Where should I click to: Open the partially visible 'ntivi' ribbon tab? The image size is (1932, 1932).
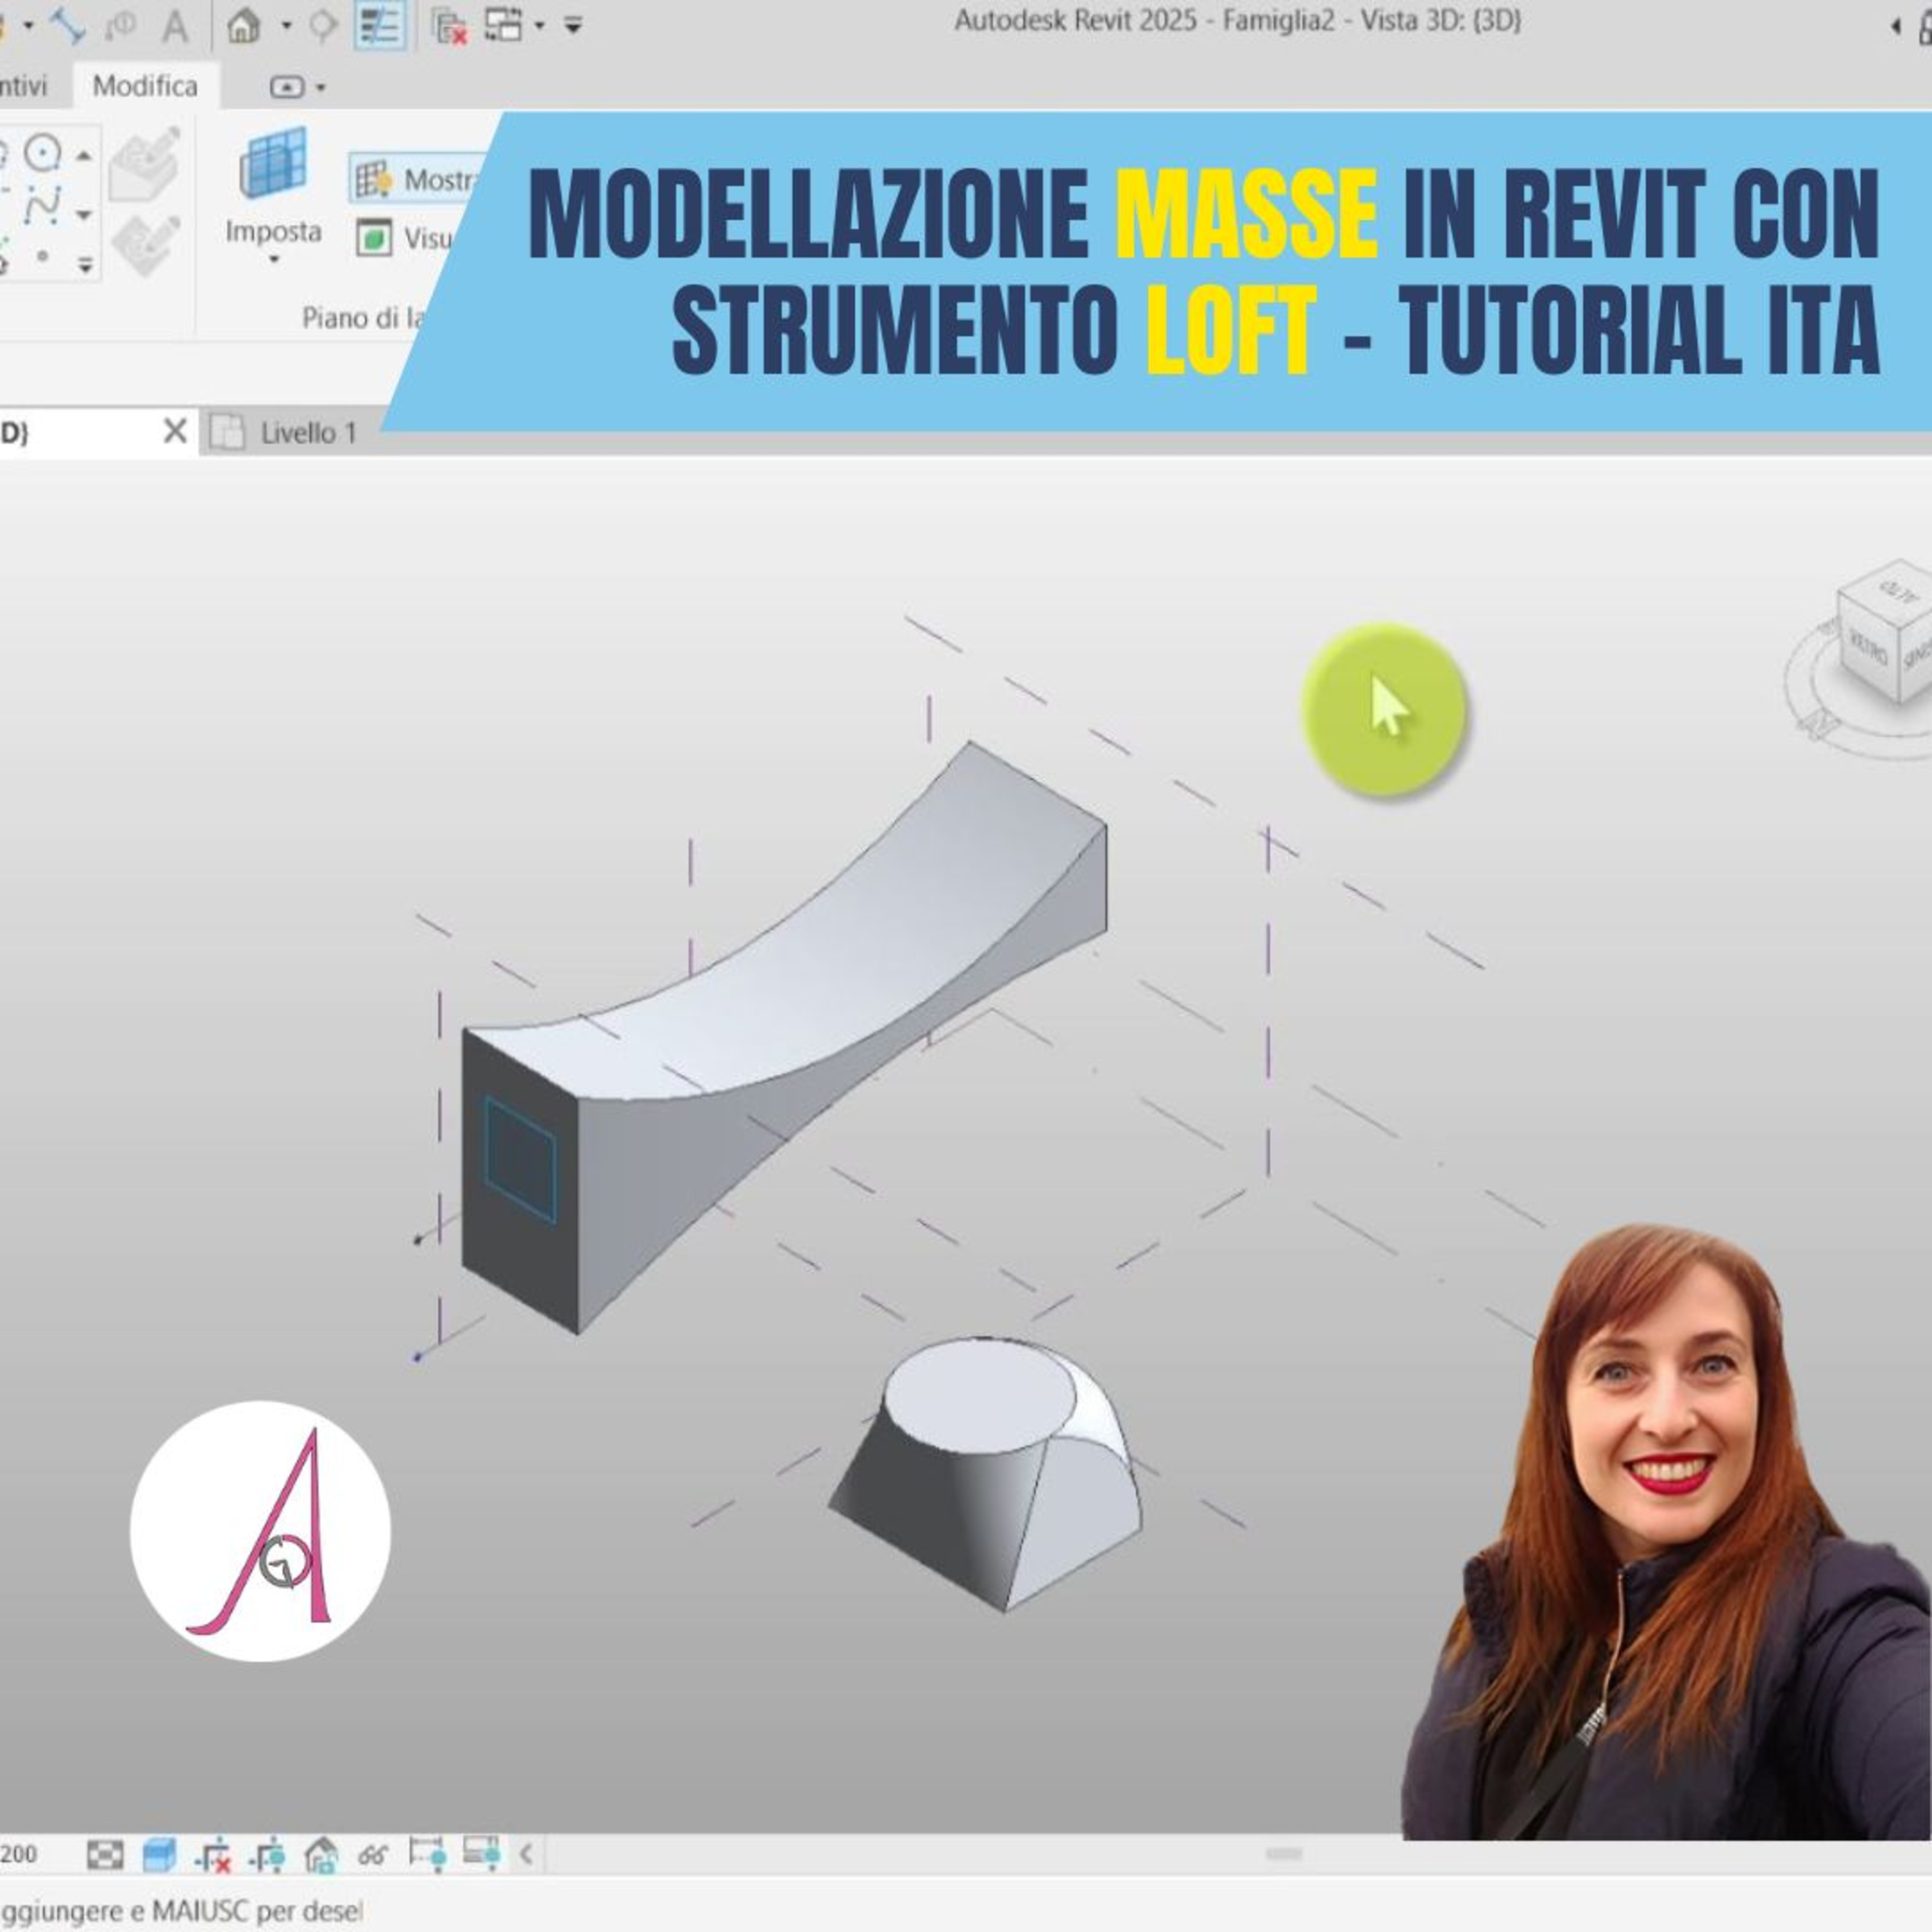(23, 86)
